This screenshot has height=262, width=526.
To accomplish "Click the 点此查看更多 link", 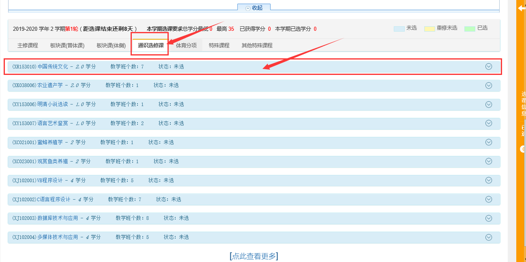I will pos(254,256).
